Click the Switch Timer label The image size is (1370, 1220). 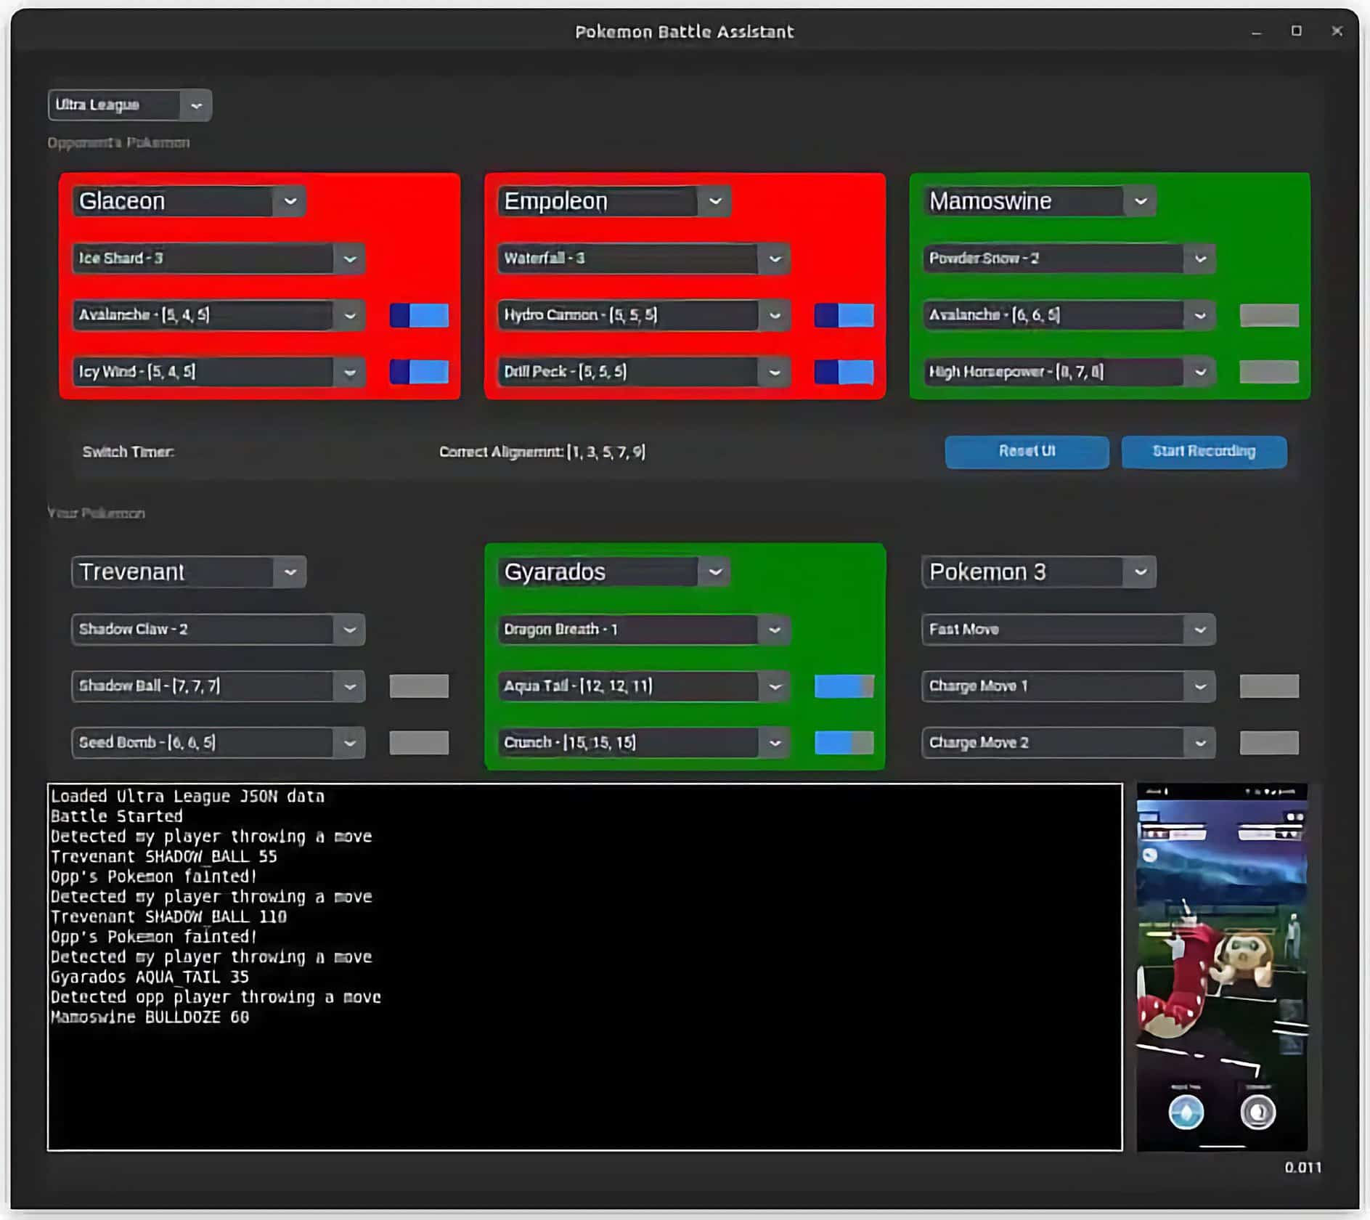point(129,452)
